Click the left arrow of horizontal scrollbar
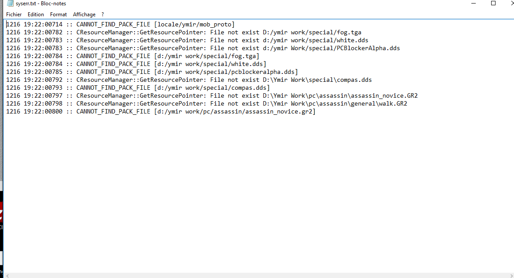 (x=7, y=276)
